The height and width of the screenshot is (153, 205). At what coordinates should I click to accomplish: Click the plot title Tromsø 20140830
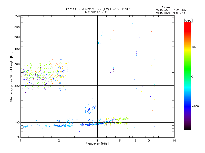(97, 9)
